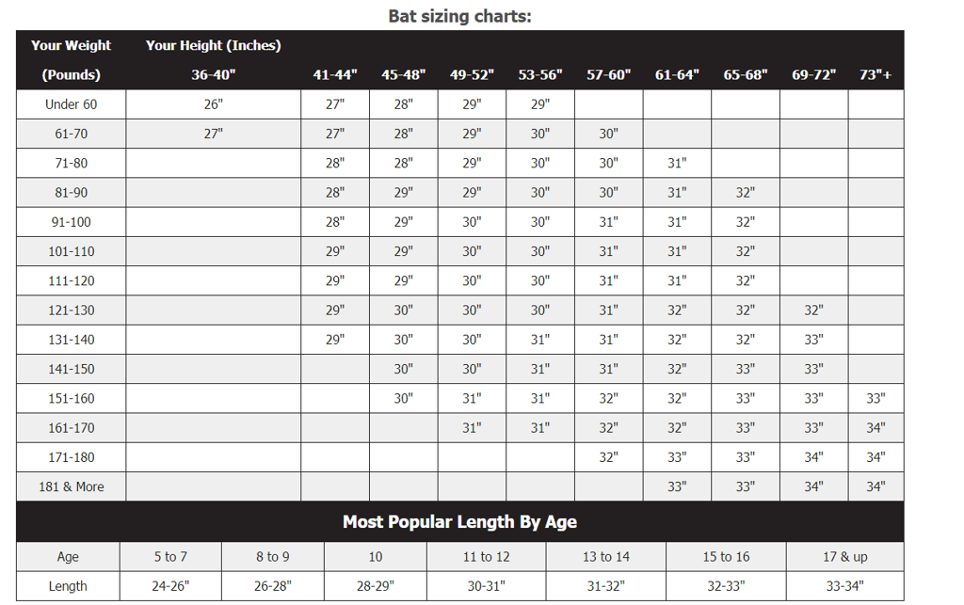Select the '5 to 7' age cell

point(170,556)
